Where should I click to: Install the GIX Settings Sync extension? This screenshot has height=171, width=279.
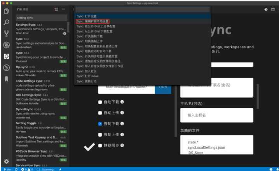pyautogui.click(x=63, y=104)
